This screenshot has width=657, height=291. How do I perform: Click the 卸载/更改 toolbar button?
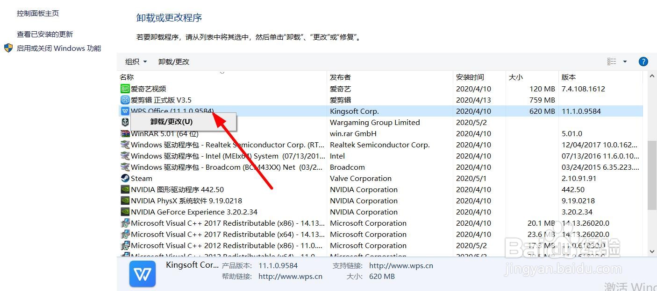pyautogui.click(x=174, y=62)
